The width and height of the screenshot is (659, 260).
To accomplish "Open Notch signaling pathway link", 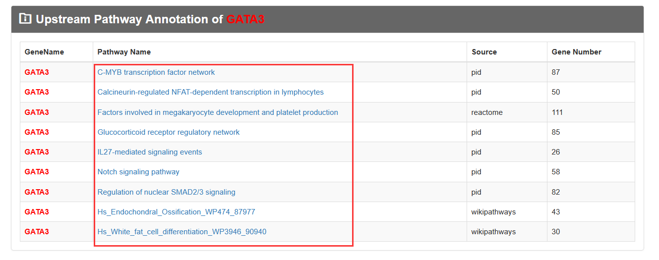I will 138,172.
